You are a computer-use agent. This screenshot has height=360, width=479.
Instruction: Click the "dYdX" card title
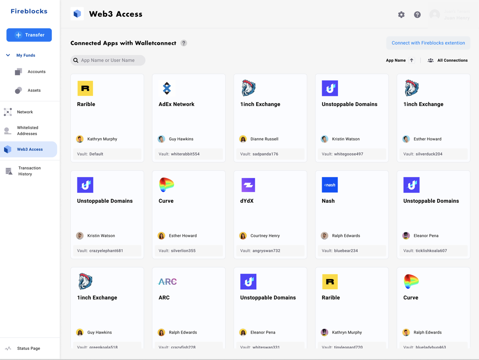247,201
